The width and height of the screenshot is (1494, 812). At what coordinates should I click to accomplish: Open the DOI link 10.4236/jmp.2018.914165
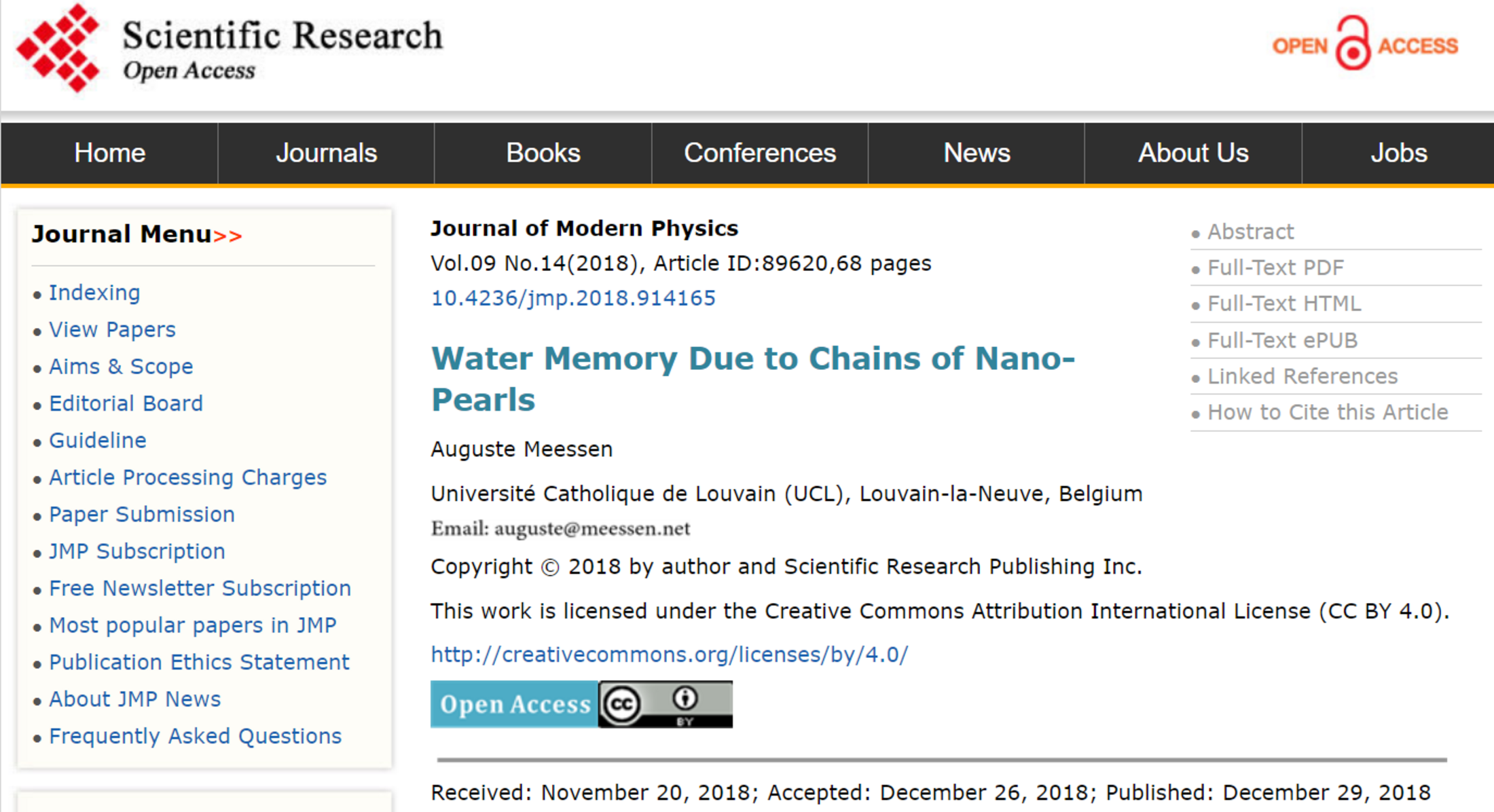(x=573, y=298)
